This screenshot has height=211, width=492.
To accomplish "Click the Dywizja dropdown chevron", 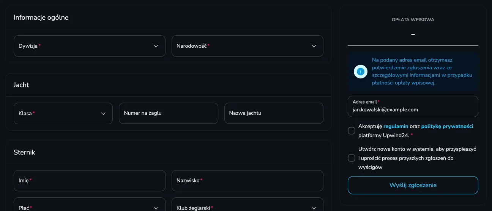I will (x=156, y=46).
